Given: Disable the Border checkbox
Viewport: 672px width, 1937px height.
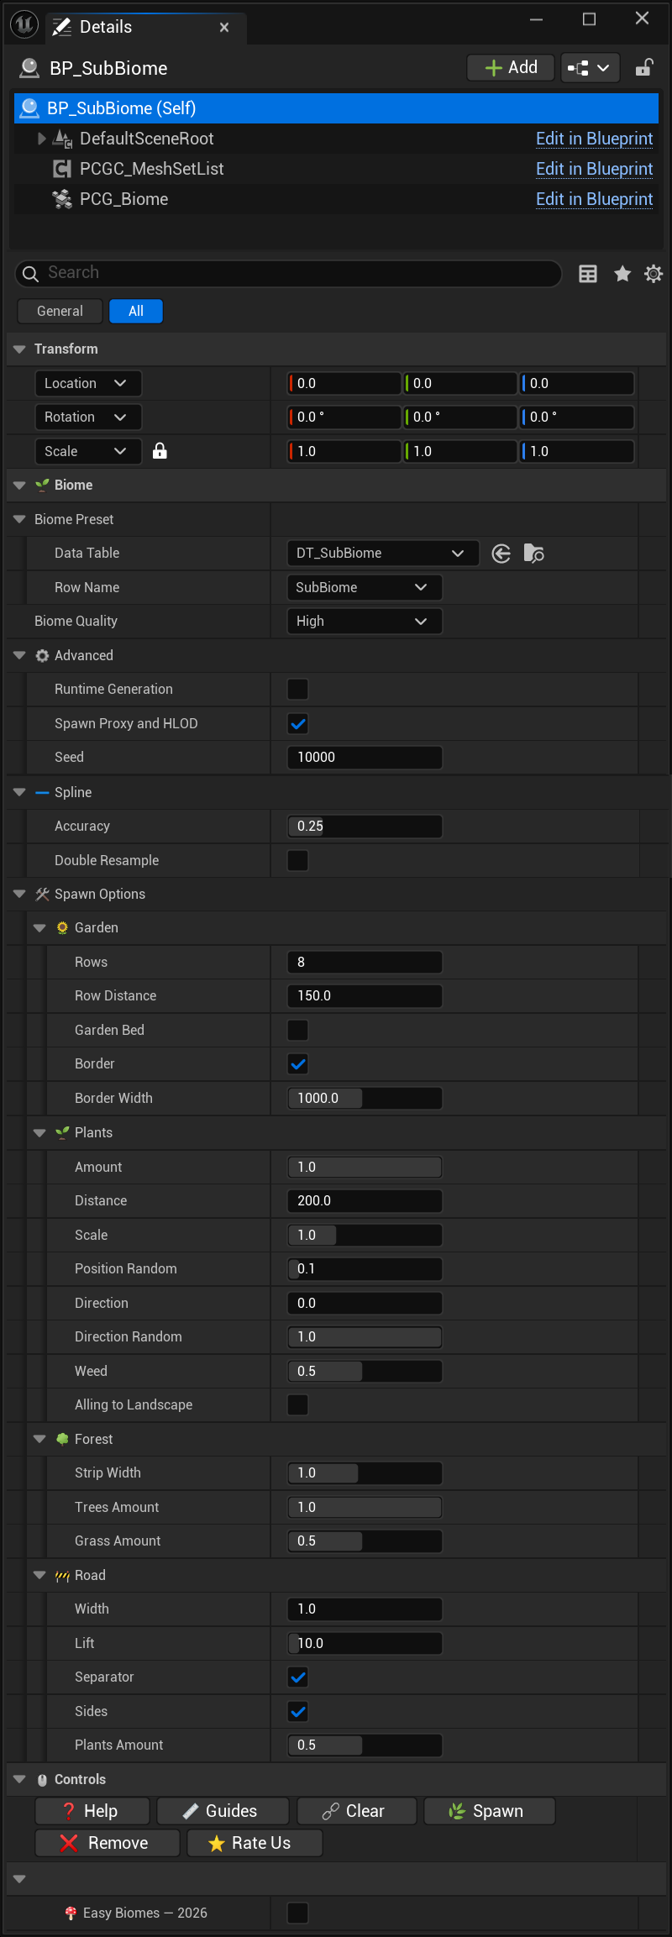Looking at the screenshot, I should coord(297,1063).
